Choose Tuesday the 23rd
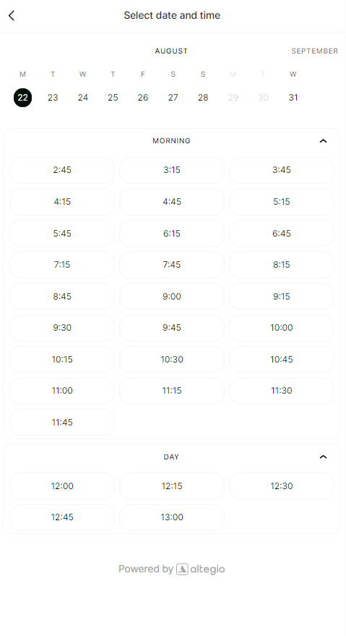The width and height of the screenshot is (346, 636). pos(53,98)
